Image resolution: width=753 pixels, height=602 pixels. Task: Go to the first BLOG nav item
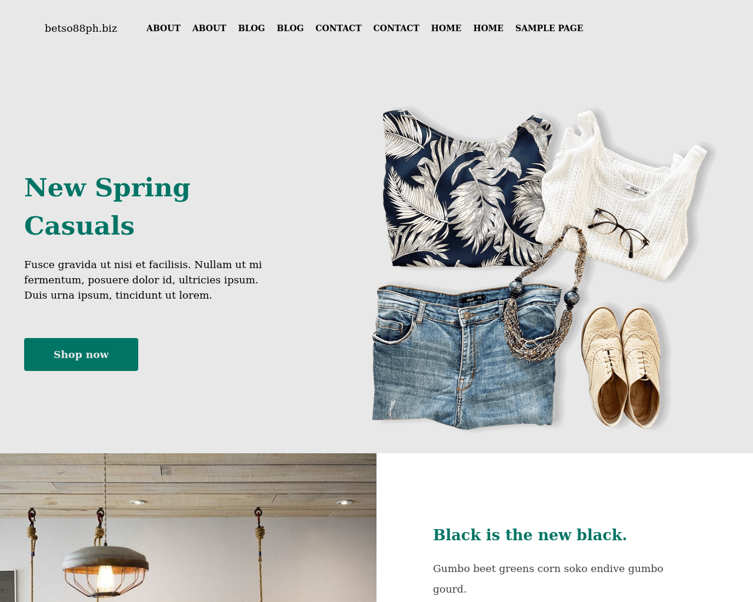[x=252, y=28]
